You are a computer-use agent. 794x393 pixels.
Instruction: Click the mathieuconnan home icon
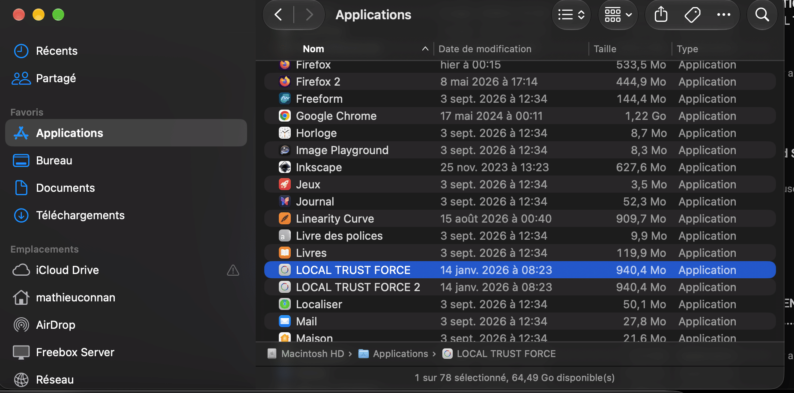(x=21, y=297)
